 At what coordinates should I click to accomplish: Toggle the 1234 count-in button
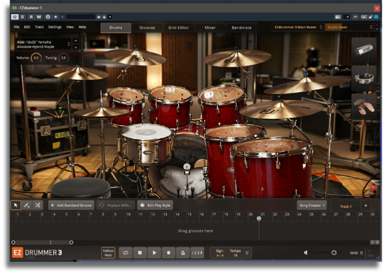pyautogui.click(x=198, y=253)
